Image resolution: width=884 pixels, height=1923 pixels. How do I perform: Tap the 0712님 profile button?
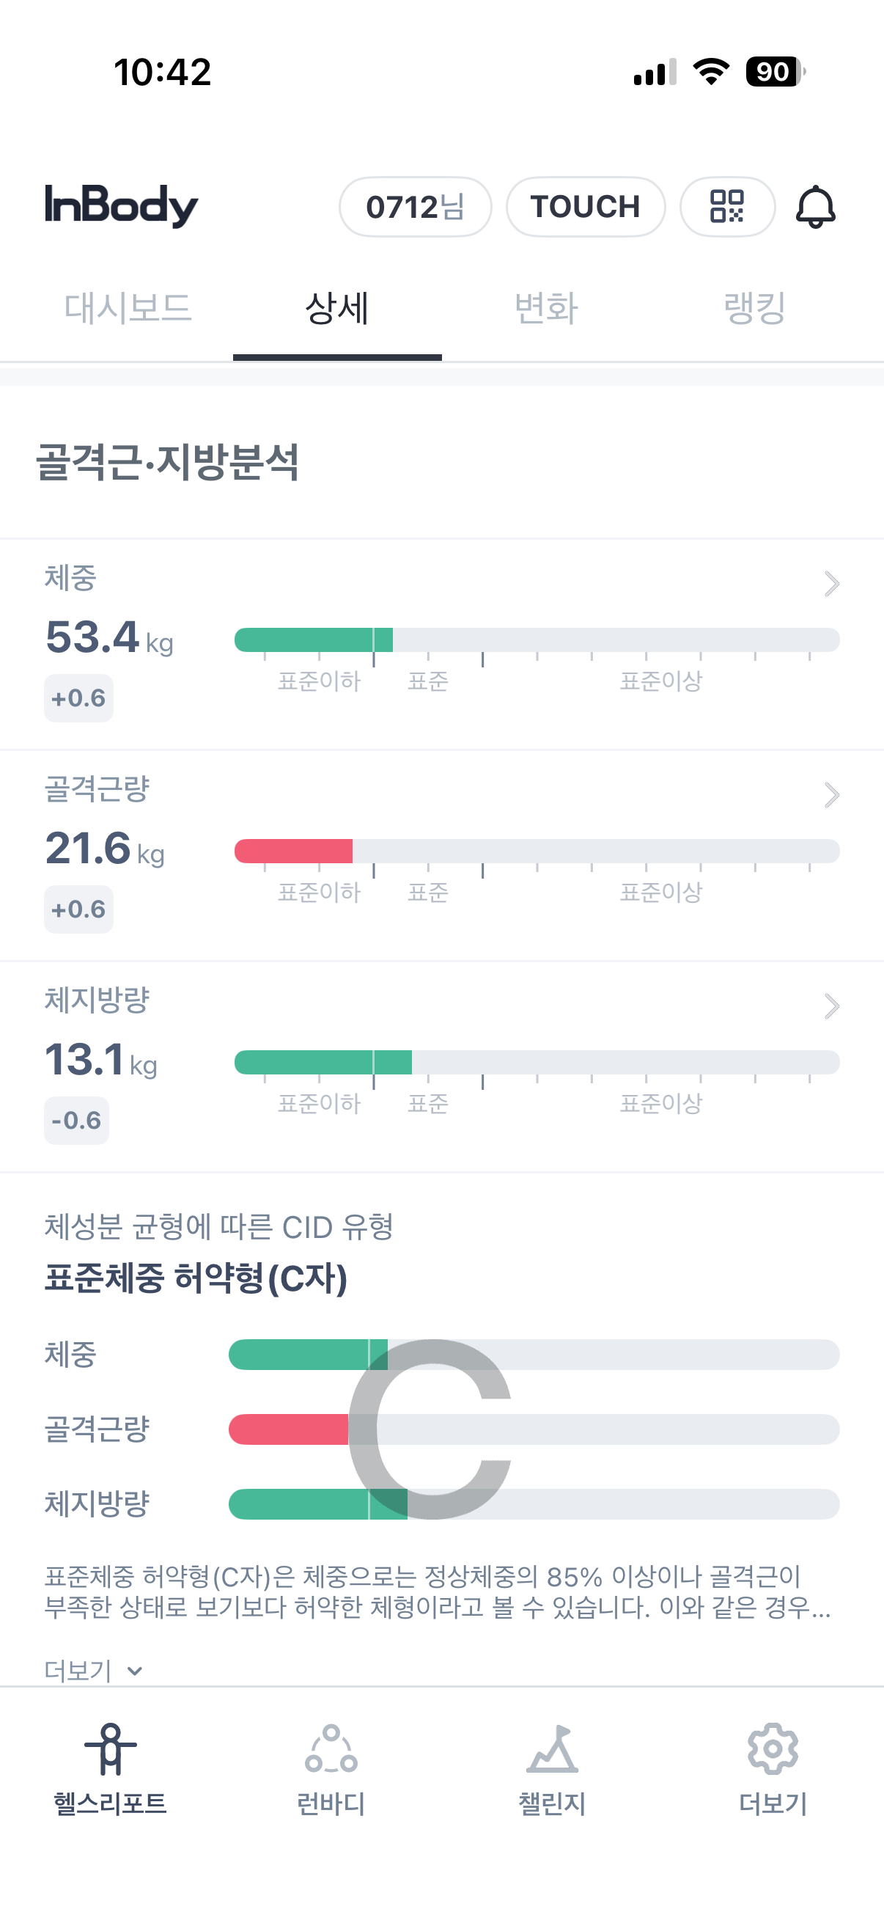(415, 207)
